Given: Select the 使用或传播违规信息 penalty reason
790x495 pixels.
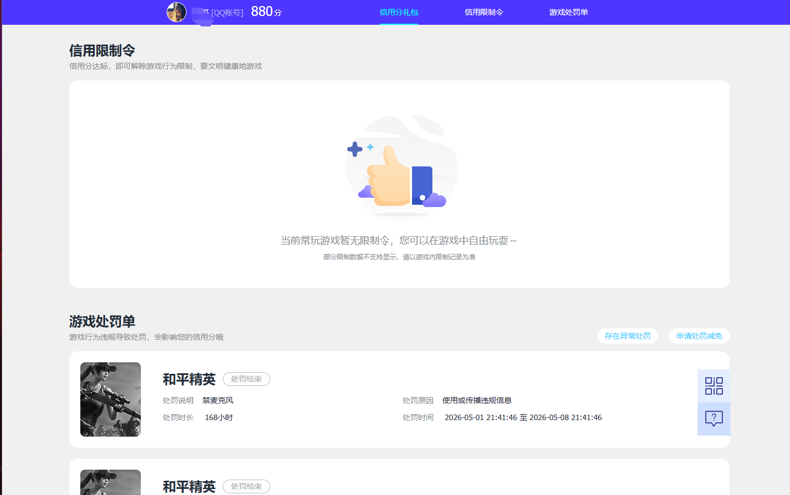Looking at the screenshot, I should [477, 400].
